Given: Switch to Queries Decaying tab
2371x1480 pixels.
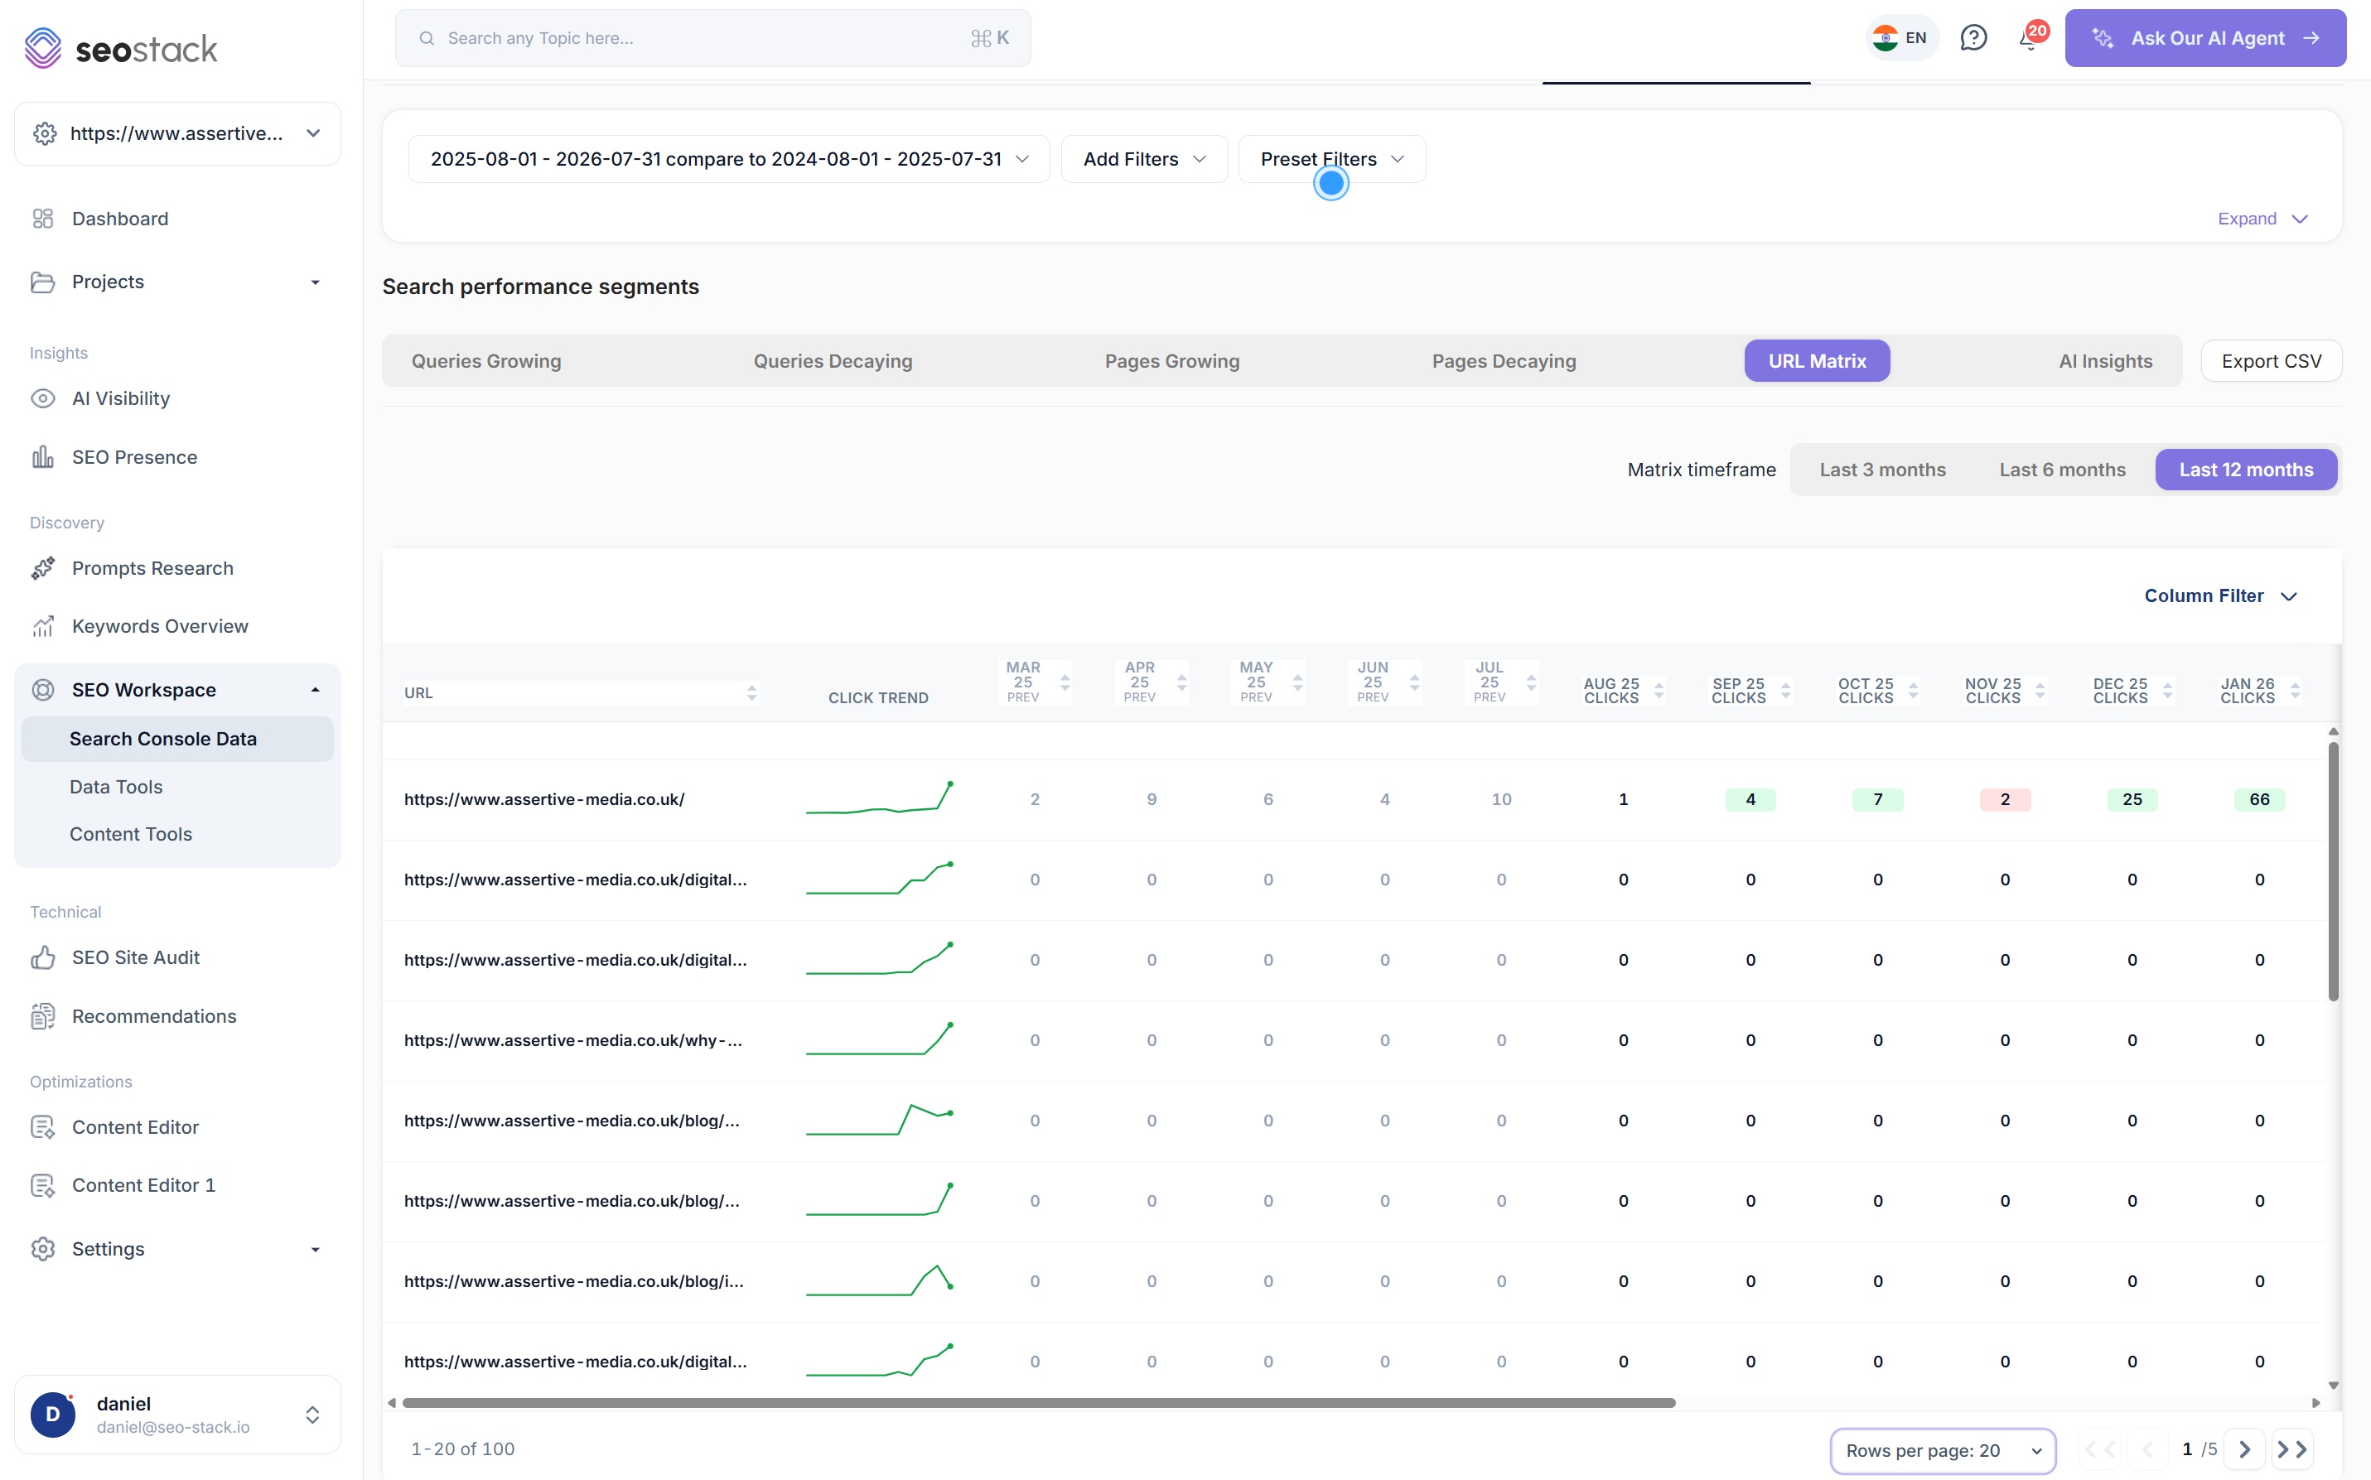Looking at the screenshot, I should (833, 361).
